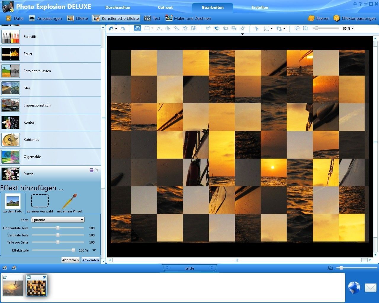This screenshot has width=379, height=303.
Task: Click the undo arrow icon
Action: pos(111,28)
